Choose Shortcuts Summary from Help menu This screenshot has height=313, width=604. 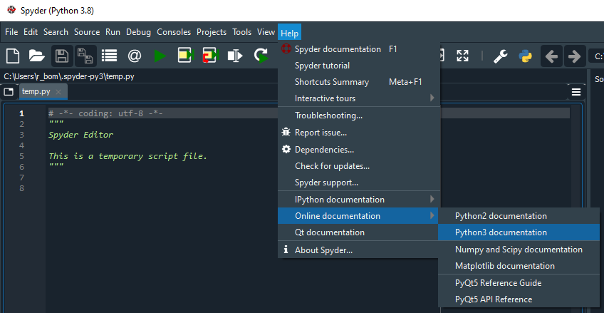pos(359,82)
